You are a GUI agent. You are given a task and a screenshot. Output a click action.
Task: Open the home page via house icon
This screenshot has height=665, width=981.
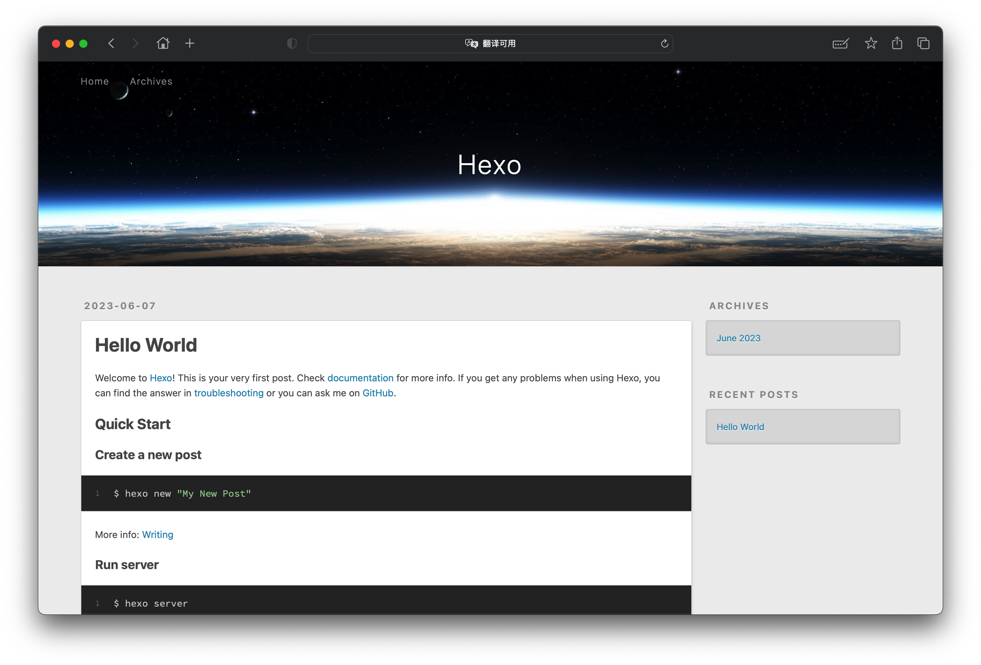point(163,43)
